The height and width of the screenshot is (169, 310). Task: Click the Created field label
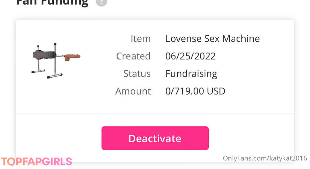click(x=133, y=56)
